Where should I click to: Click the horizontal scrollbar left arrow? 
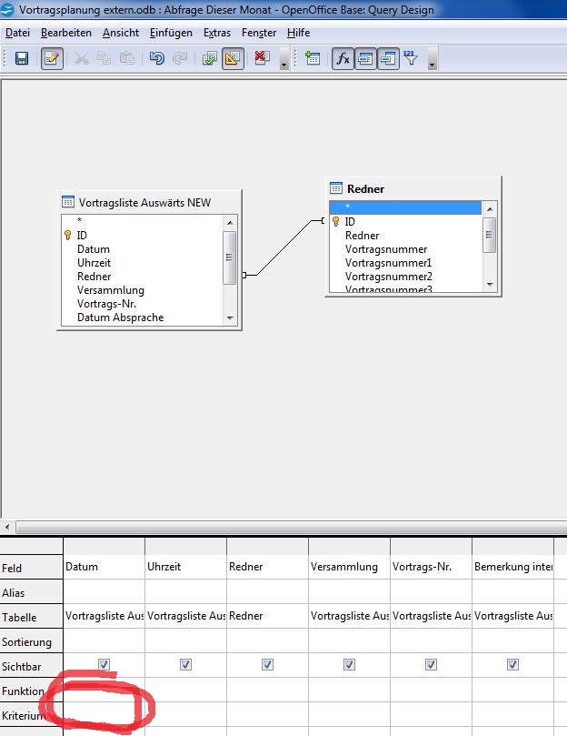pos(7,527)
